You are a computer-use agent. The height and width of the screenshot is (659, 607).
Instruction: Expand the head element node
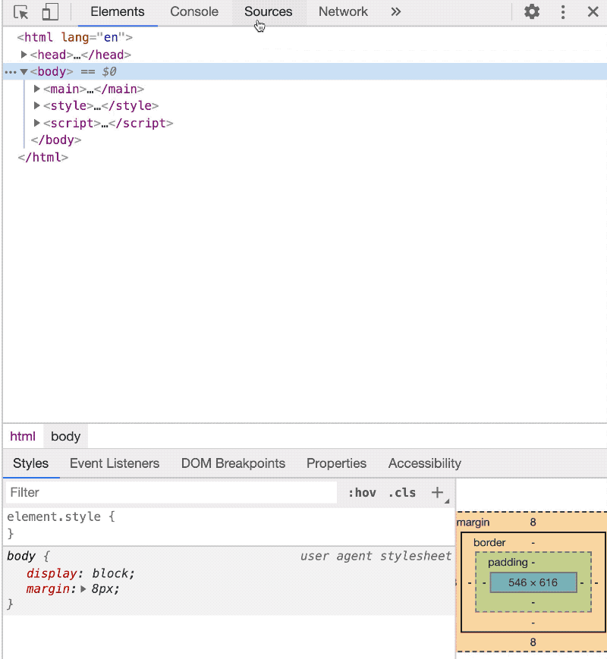(x=24, y=55)
